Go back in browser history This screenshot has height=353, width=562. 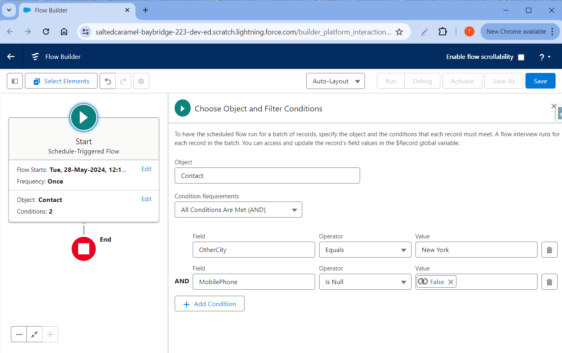click(x=10, y=32)
